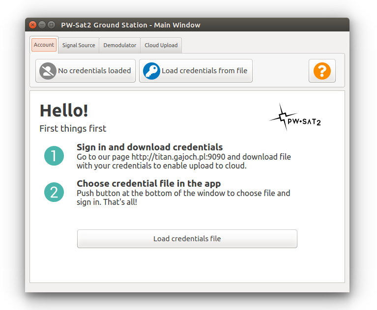Click the Hello! heading
Image resolution: width=377 pixels, height=310 pixels.
(x=64, y=111)
